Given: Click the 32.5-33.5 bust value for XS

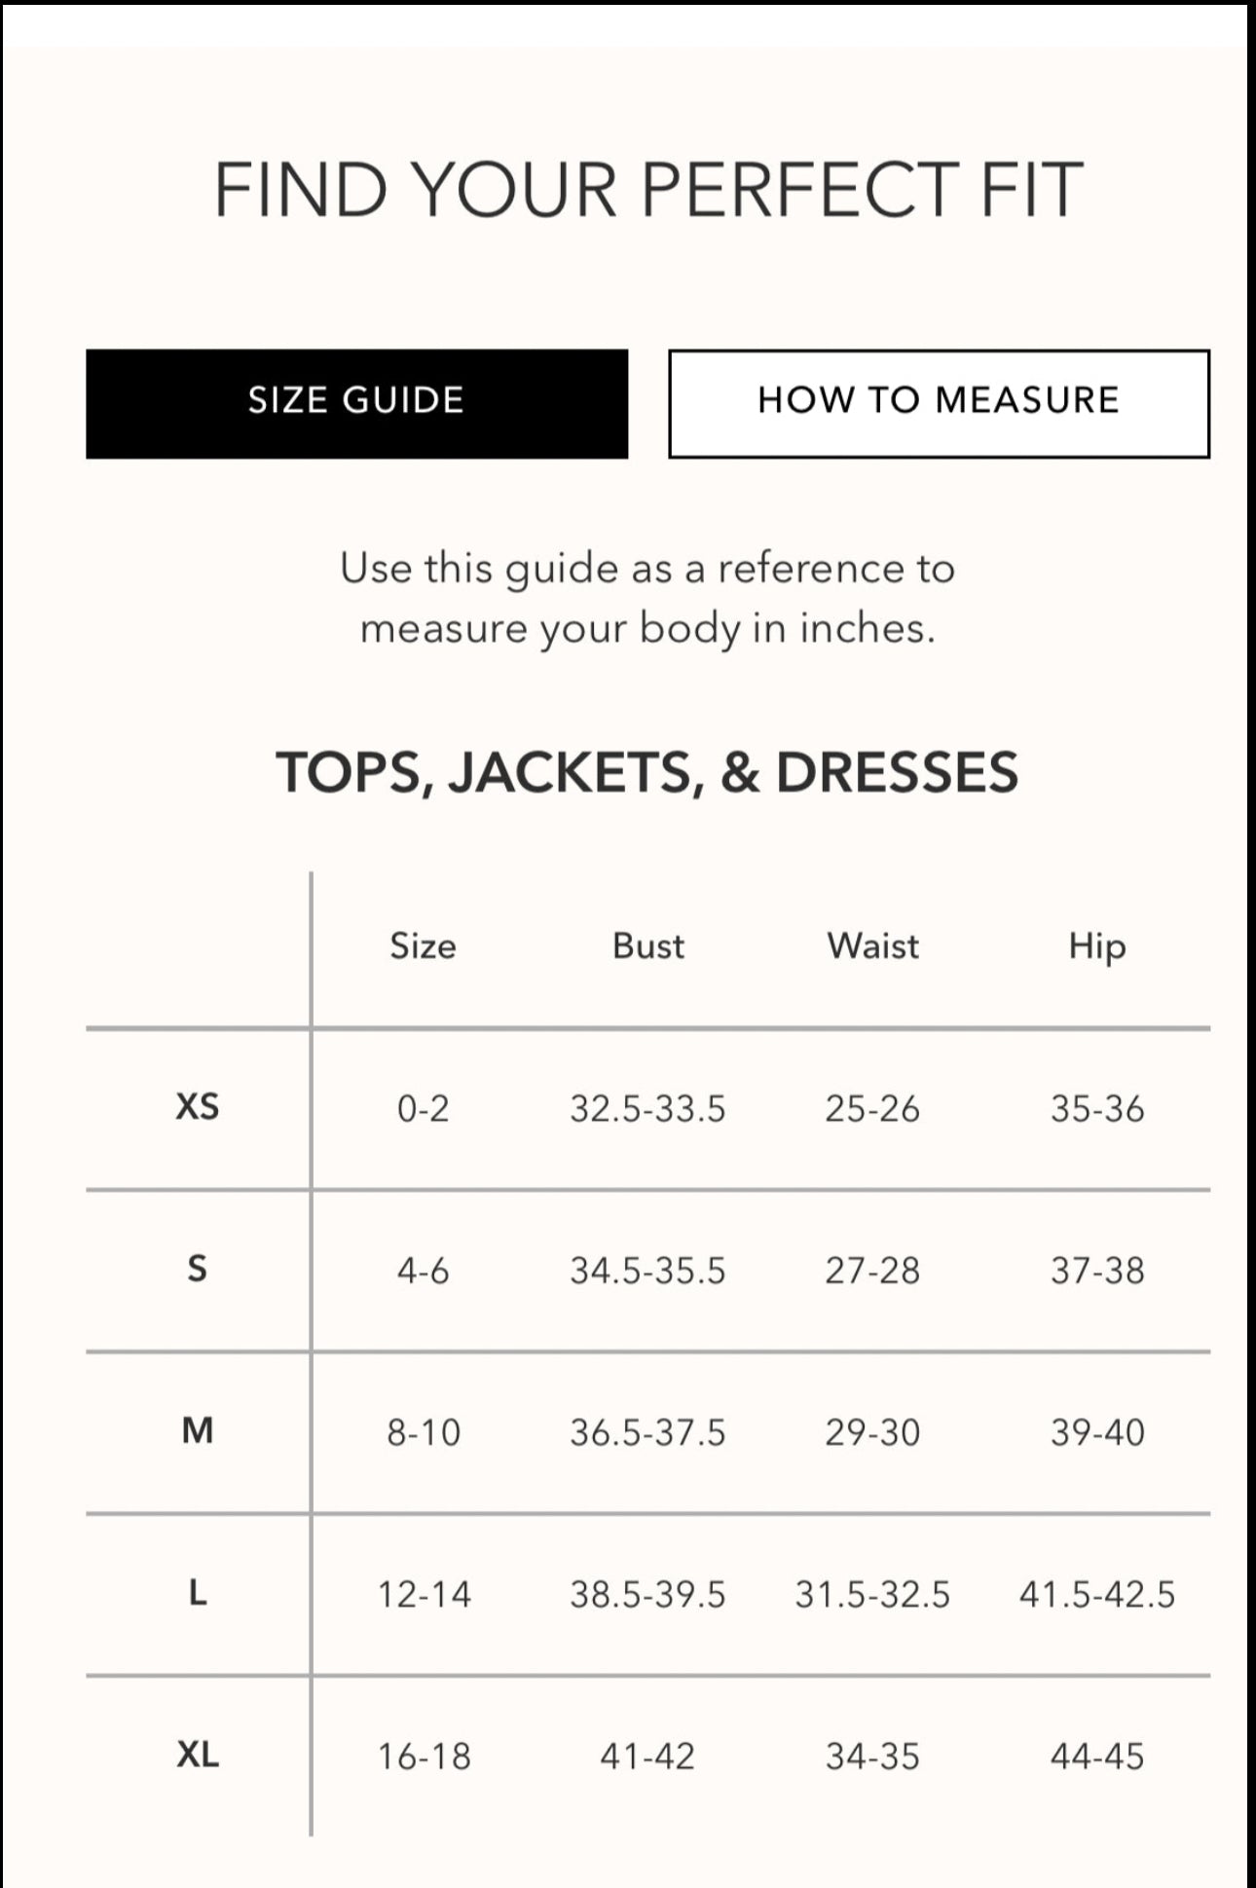Looking at the screenshot, I should (647, 1110).
